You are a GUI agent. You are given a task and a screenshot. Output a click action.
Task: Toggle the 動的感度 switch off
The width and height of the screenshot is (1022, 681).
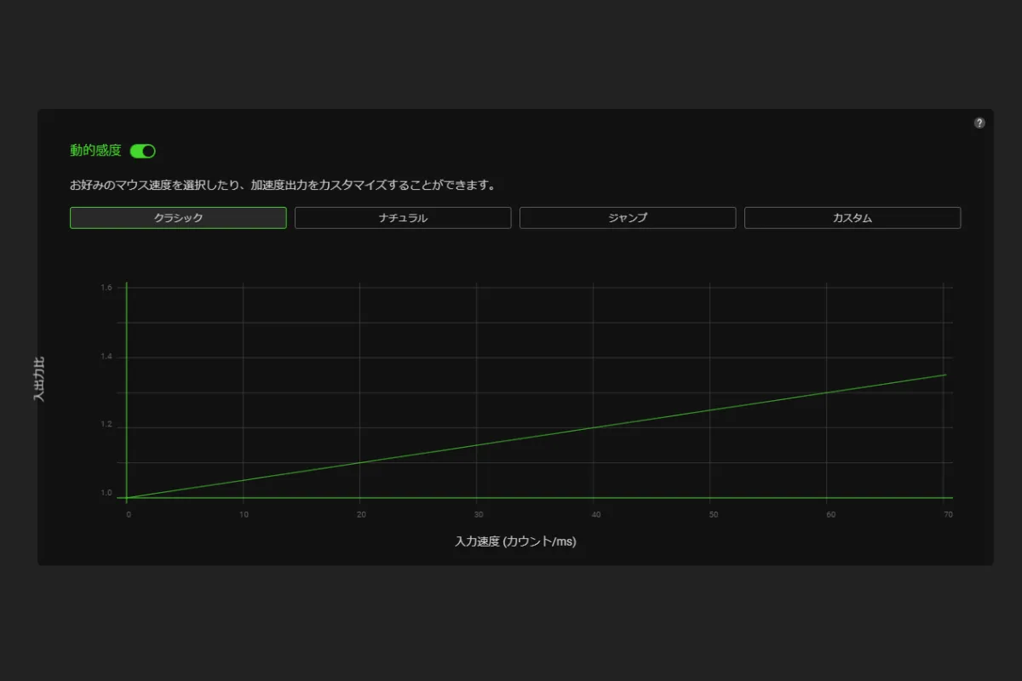[x=142, y=151]
